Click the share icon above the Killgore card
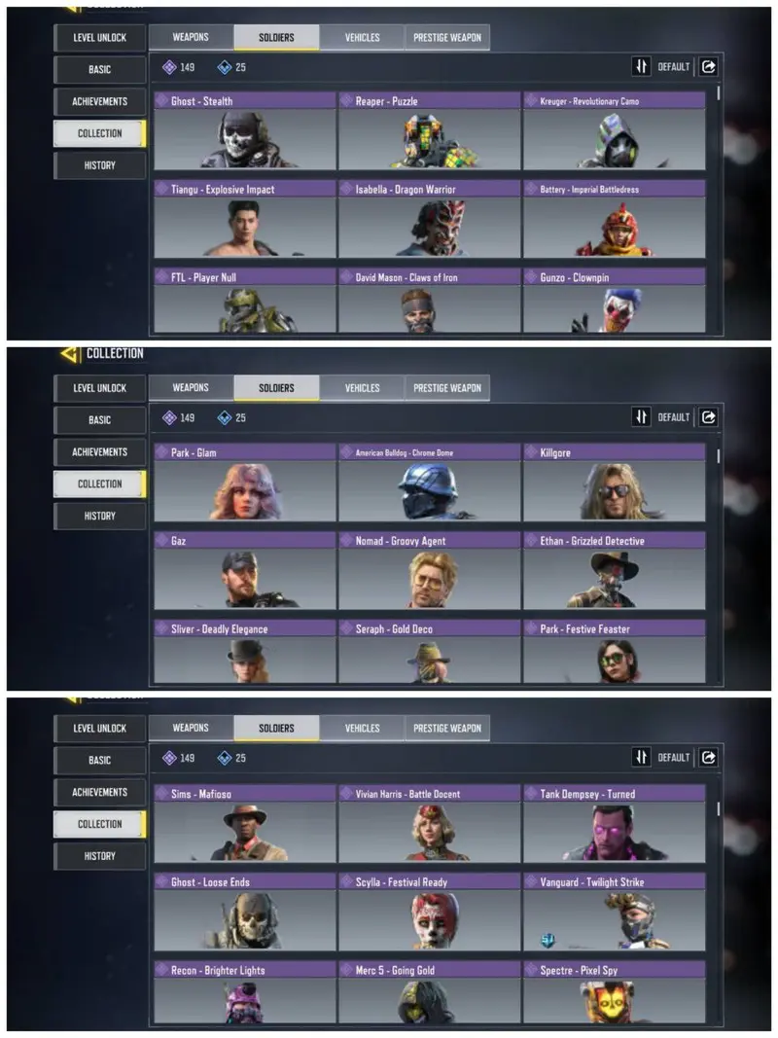This screenshot has width=778, height=1038. pos(709,417)
